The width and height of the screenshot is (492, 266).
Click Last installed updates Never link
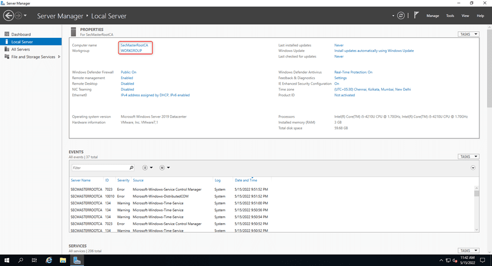pos(339,45)
